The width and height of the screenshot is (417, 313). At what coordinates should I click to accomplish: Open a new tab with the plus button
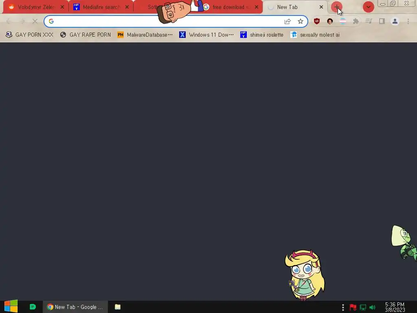[x=336, y=7]
